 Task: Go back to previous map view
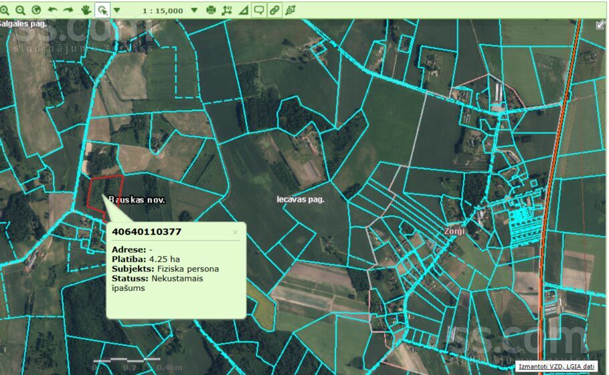pyautogui.click(x=52, y=10)
